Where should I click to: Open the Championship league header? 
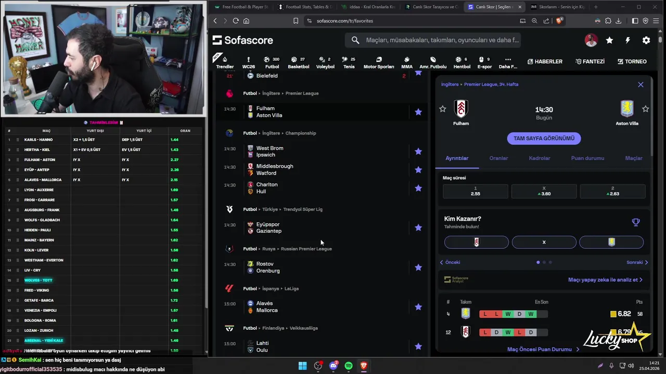point(301,133)
